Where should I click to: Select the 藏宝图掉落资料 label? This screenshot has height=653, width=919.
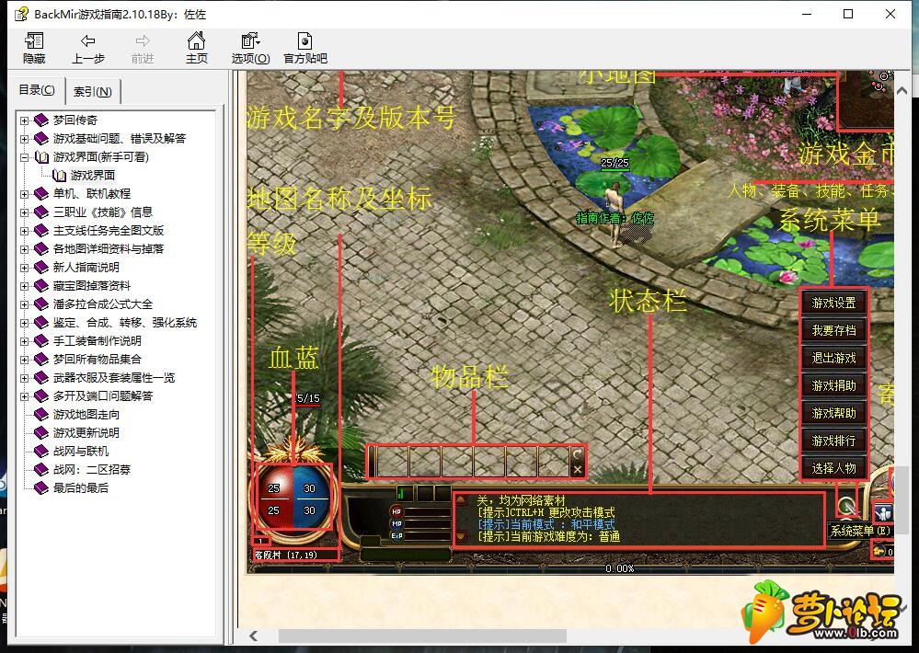(92, 285)
